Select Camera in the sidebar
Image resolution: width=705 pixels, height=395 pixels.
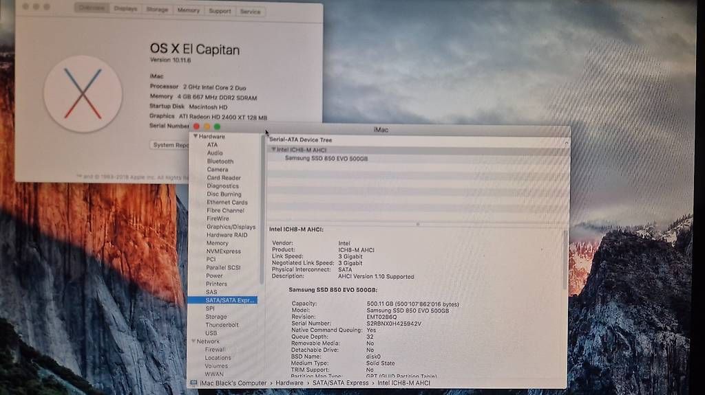(x=218, y=169)
